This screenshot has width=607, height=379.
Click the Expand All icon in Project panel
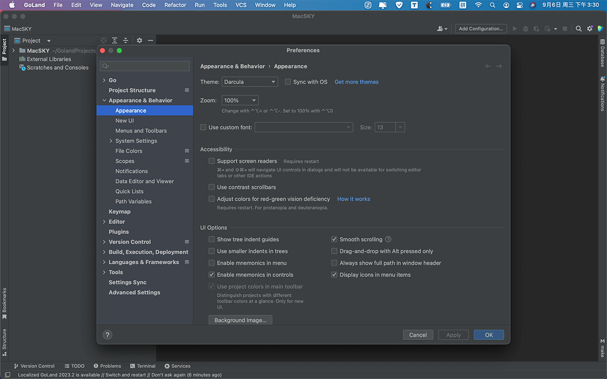(115, 40)
